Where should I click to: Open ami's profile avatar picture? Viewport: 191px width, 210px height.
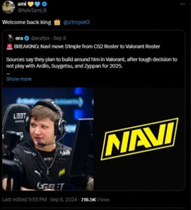pos(8,6)
